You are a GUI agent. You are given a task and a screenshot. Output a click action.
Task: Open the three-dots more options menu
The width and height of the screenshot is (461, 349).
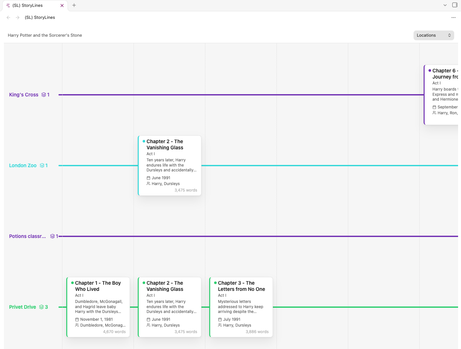[454, 18]
